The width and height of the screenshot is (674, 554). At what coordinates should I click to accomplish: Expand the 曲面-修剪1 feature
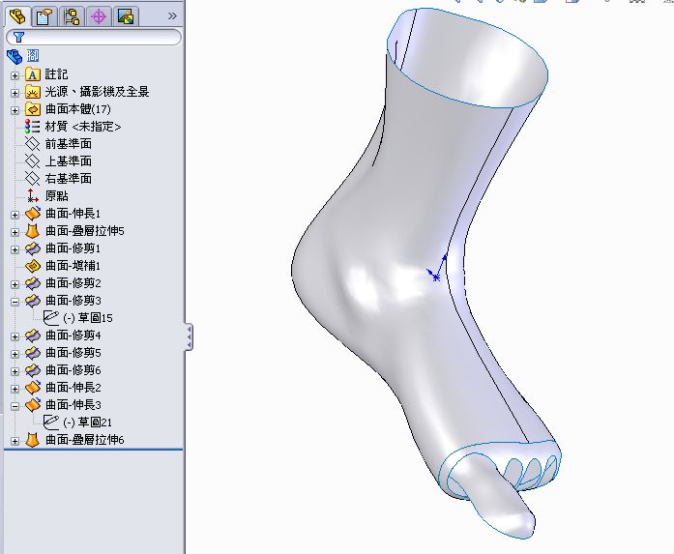click(x=15, y=249)
